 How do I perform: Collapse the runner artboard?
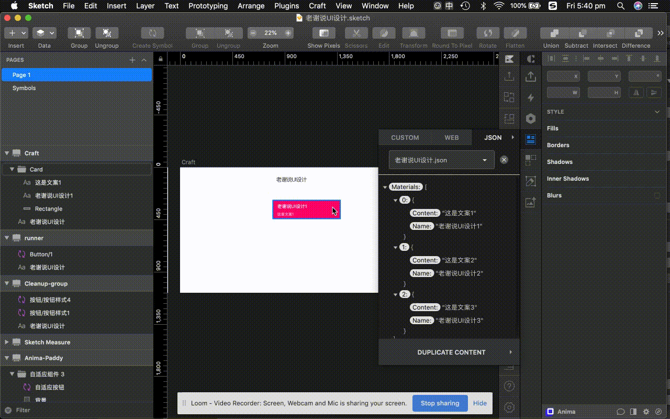[x=7, y=238]
